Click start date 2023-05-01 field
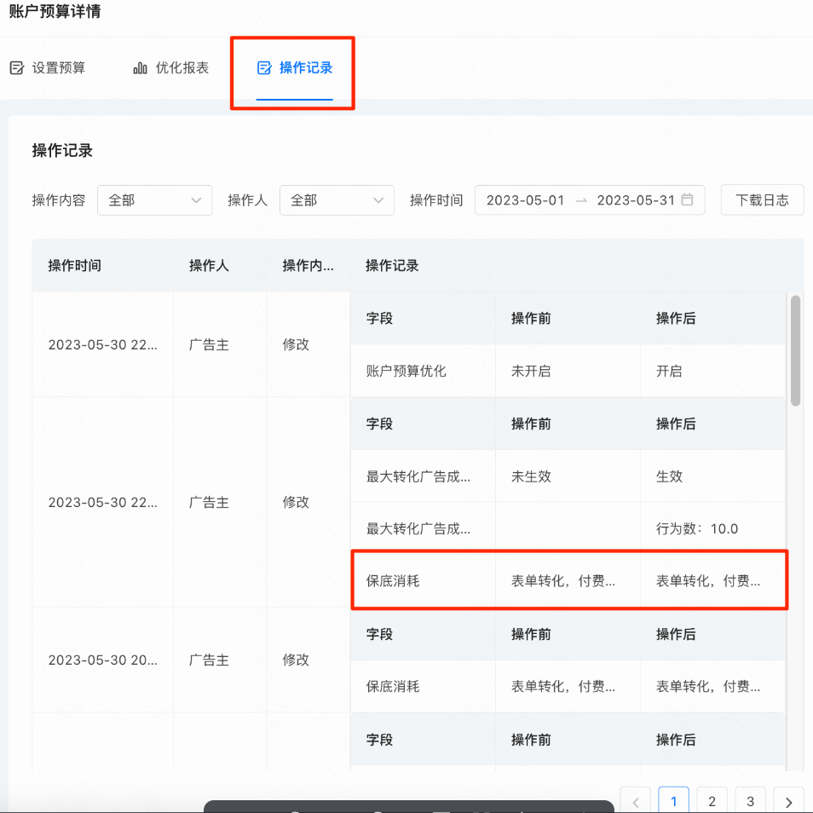The height and width of the screenshot is (813, 813). click(x=525, y=200)
